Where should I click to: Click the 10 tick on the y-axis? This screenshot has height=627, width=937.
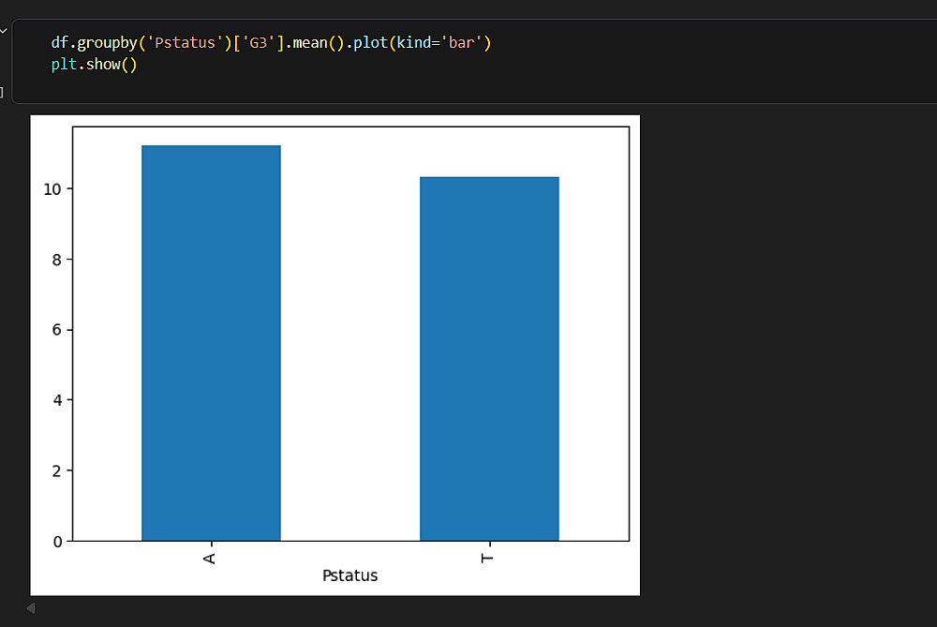52,189
